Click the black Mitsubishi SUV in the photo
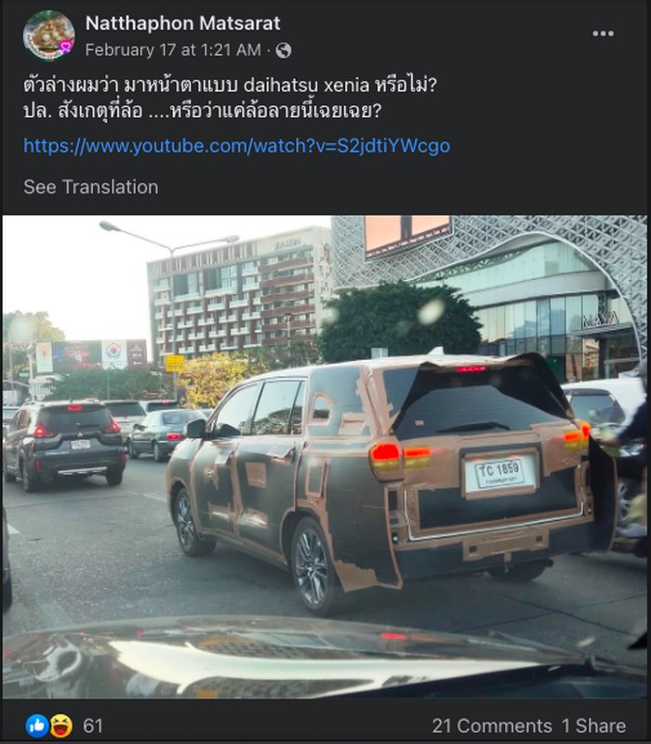 point(66,445)
